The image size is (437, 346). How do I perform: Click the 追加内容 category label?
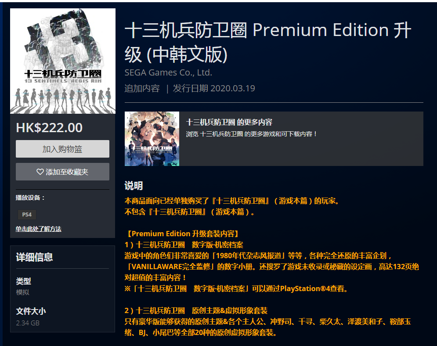[142, 88]
